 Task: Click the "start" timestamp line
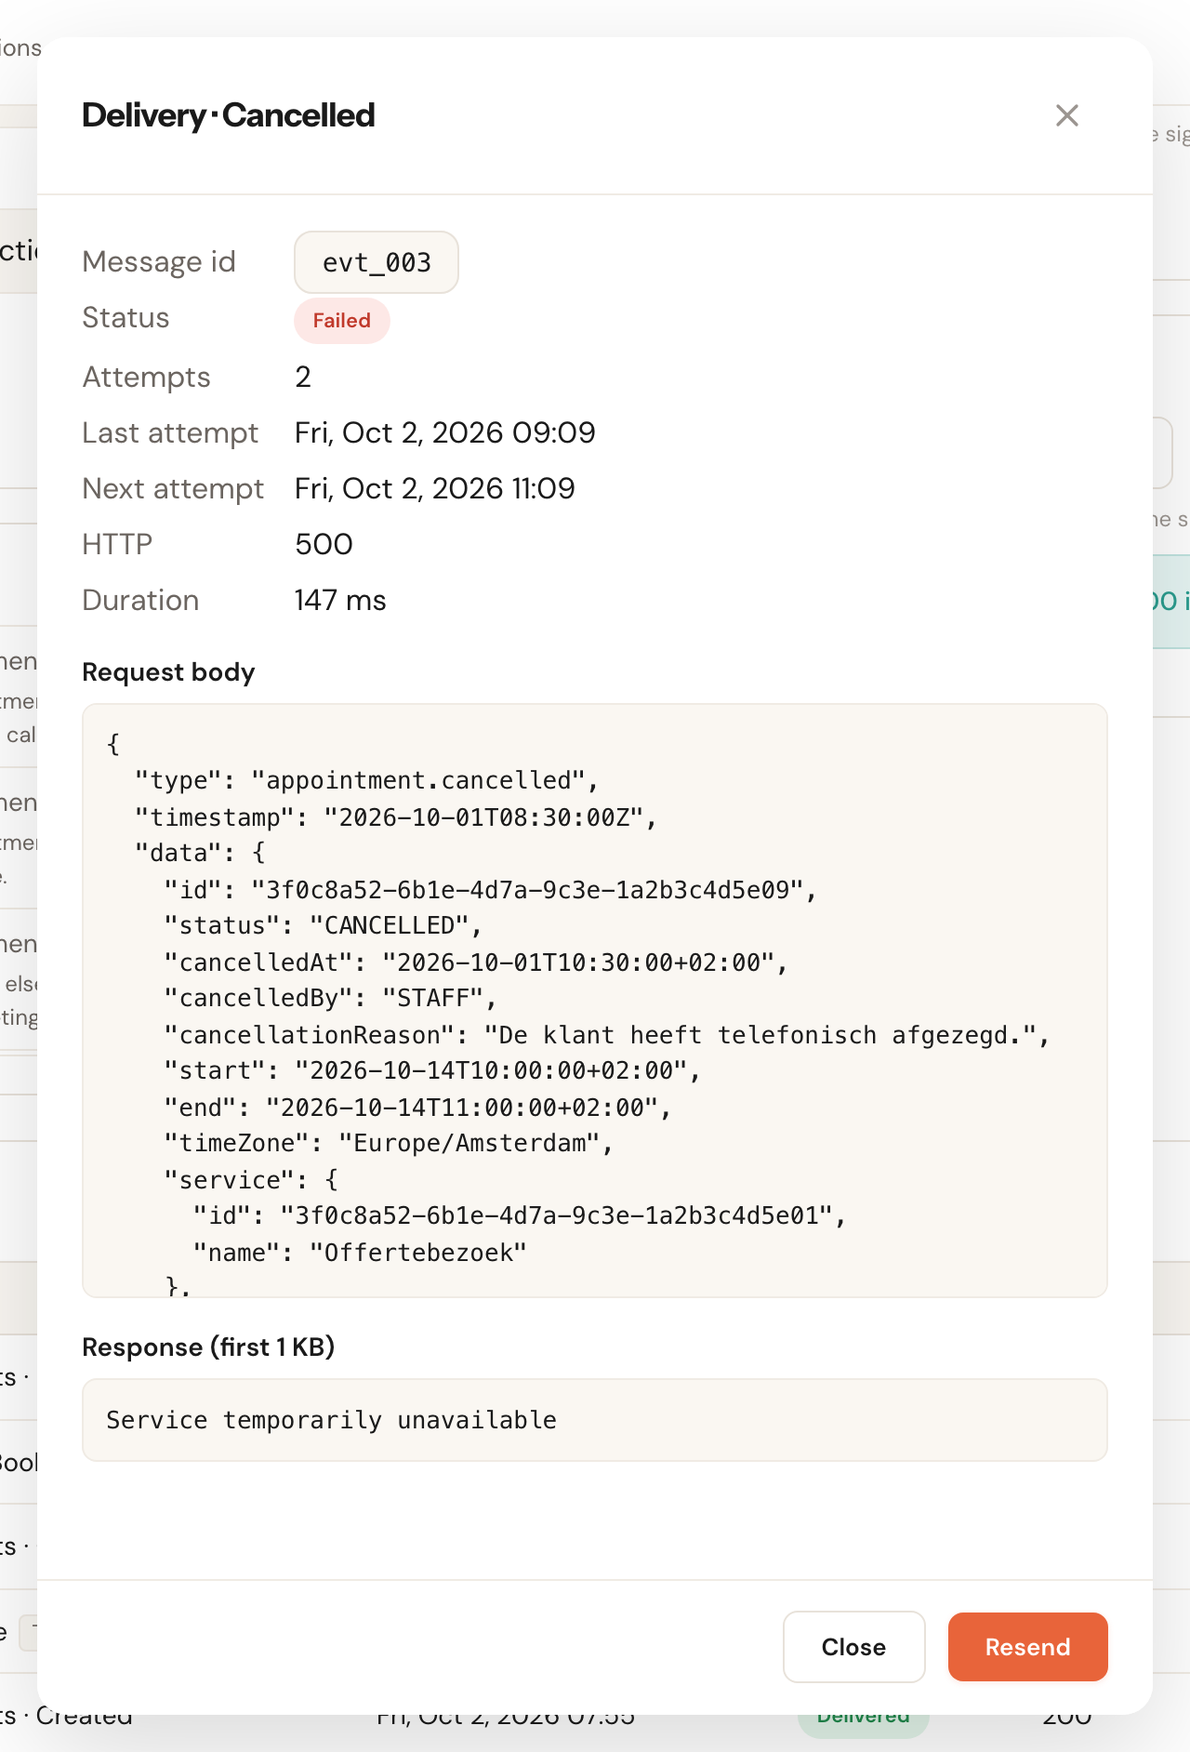(x=432, y=1071)
